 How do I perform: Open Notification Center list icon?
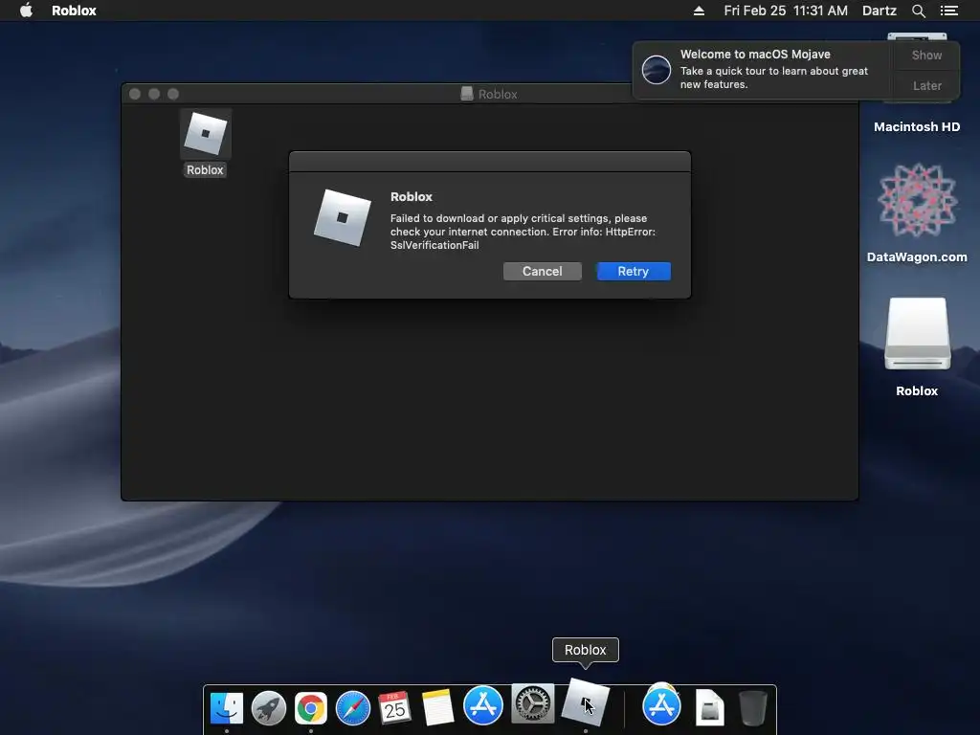[x=948, y=11]
